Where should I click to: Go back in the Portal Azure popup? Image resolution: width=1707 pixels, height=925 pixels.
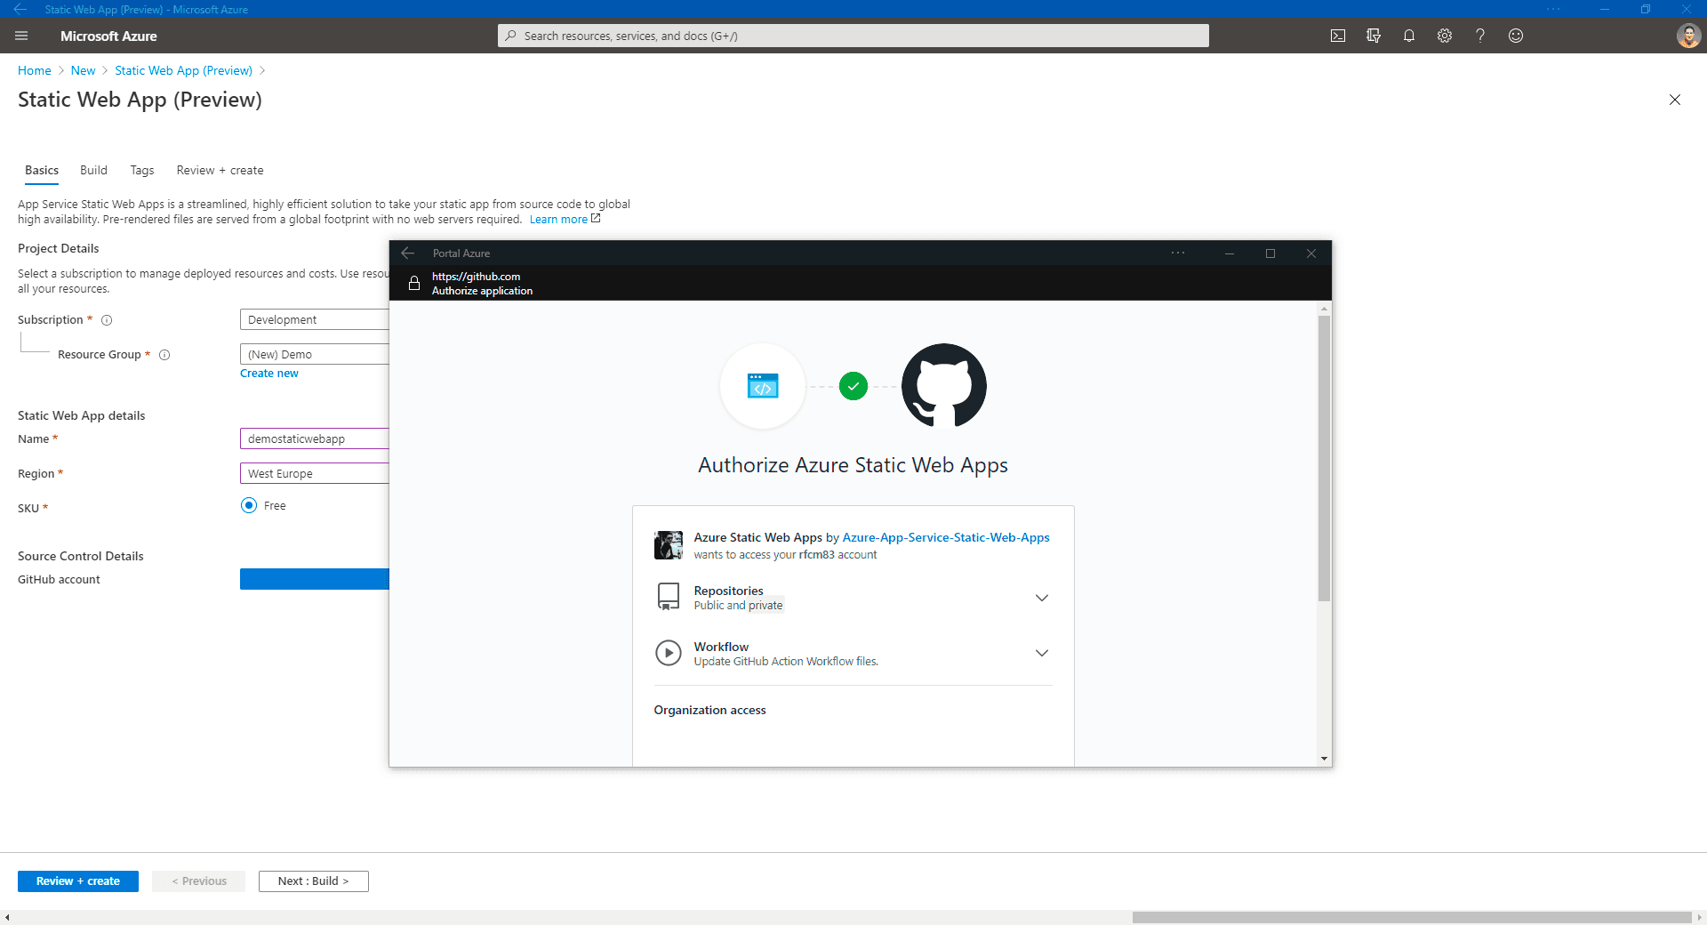click(408, 253)
